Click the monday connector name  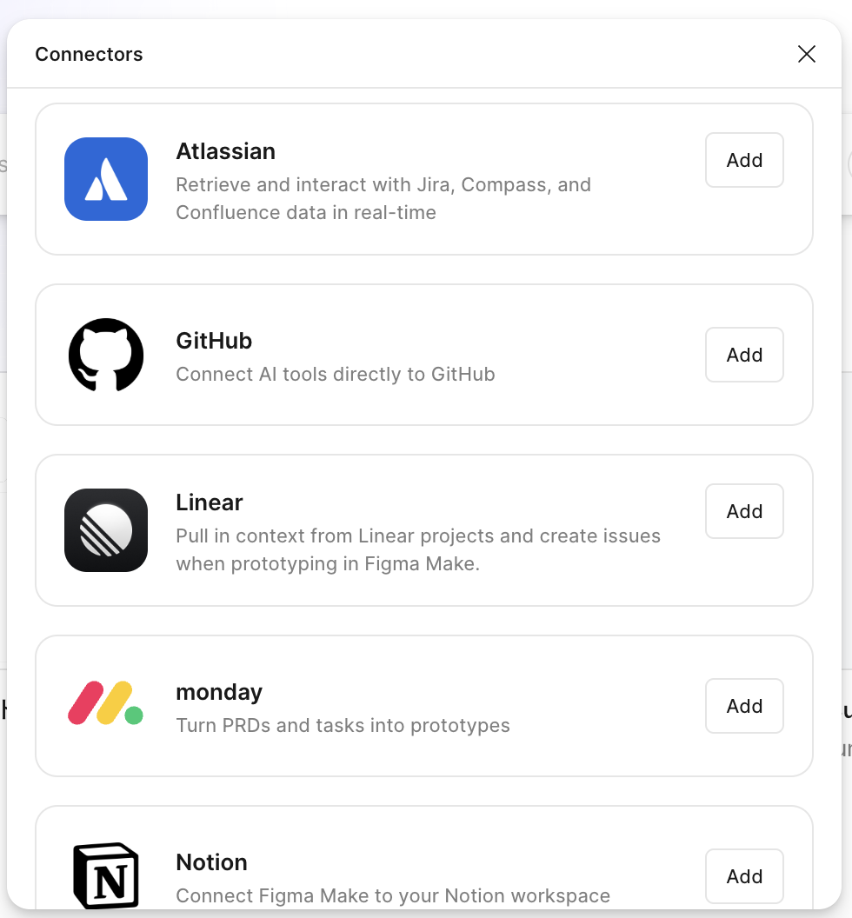coord(219,692)
